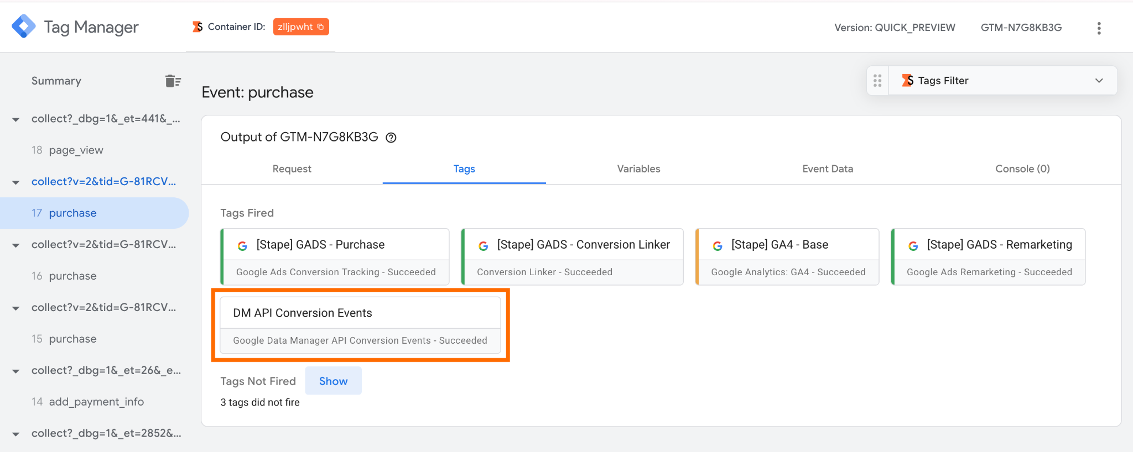Screen dimensions: 1133x452
Task: Click the Google icon on GADS Remarketing tag
Action: pos(913,246)
